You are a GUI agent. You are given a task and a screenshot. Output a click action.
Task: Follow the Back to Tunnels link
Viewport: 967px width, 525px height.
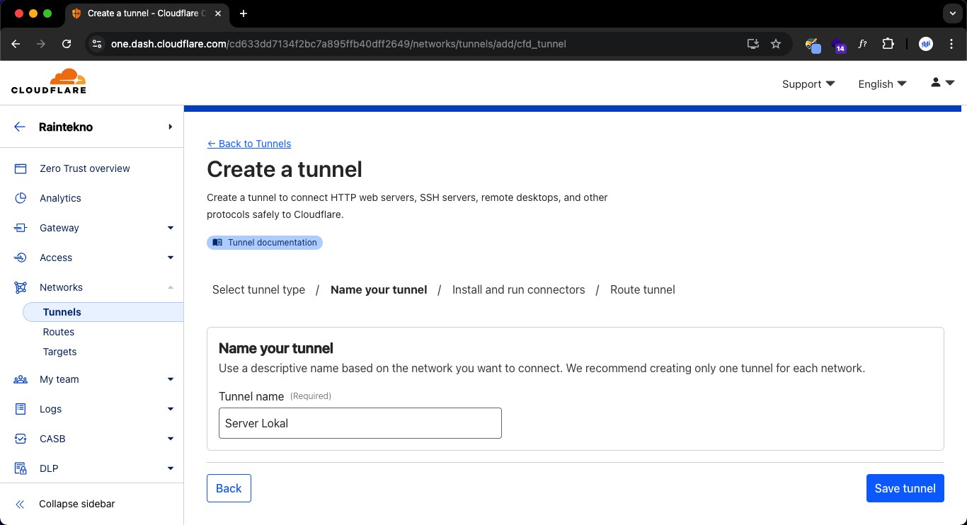click(x=249, y=144)
